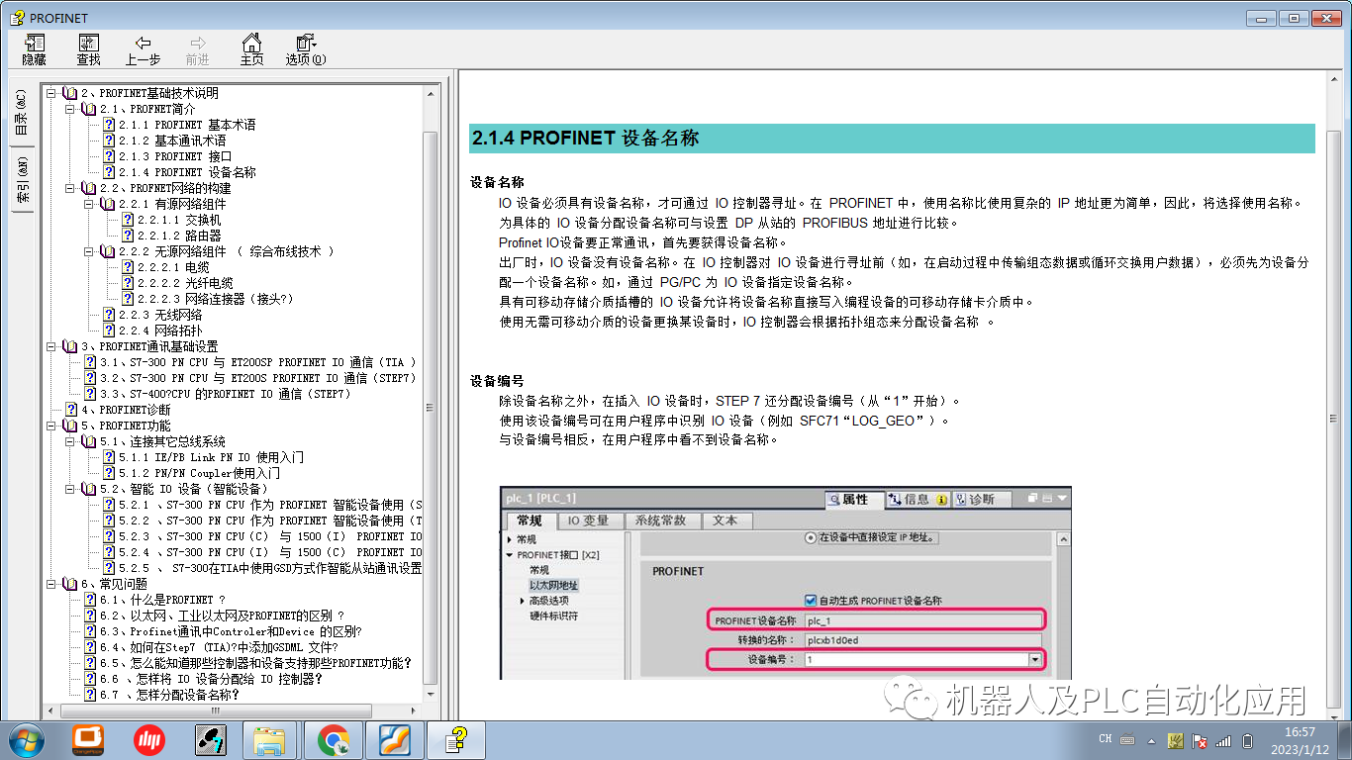Return home via the 主页 toolbar icon
Viewport: 1352px width, 760px height.
coord(251,48)
